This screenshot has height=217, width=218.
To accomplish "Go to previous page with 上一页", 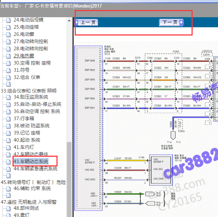I will point(87,22).
